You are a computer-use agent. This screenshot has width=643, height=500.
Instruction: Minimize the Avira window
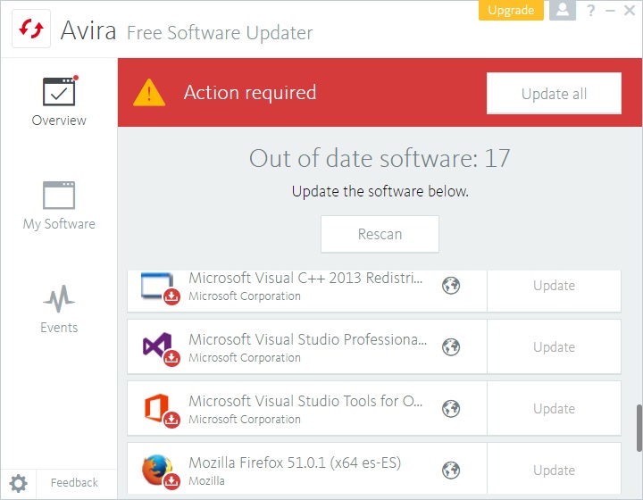click(610, 10)
